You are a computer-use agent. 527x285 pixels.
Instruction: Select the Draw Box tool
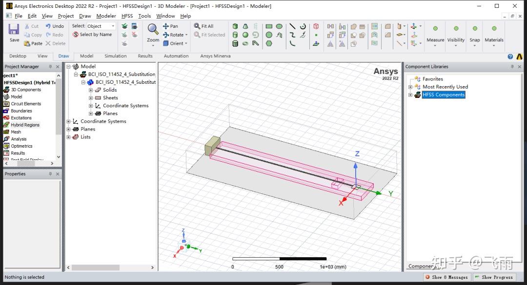pos(235,26)
